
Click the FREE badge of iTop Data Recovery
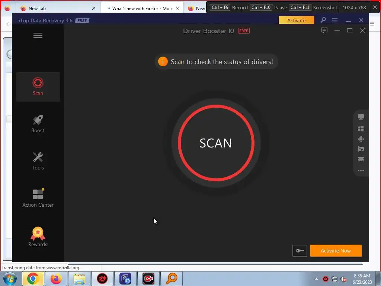pyautogui.click(x=82, y=20)
